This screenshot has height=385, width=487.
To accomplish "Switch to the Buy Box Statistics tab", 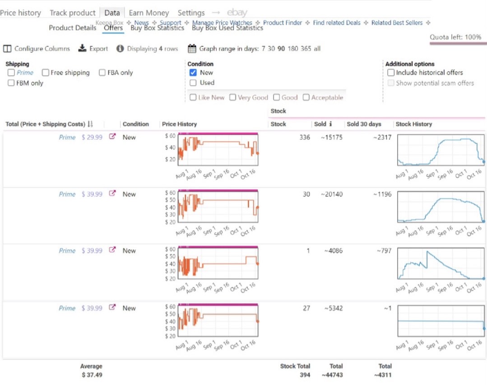I will point(157,28).
